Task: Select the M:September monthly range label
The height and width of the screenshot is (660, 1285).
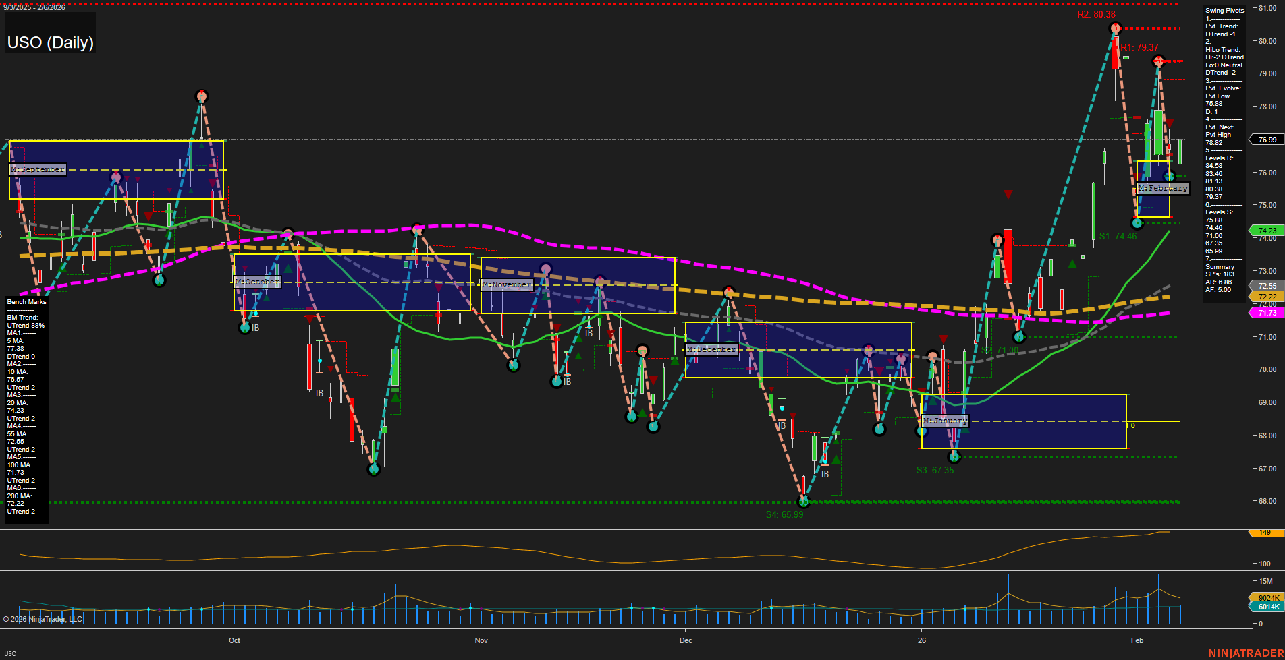Action: [x=38, y=169]
